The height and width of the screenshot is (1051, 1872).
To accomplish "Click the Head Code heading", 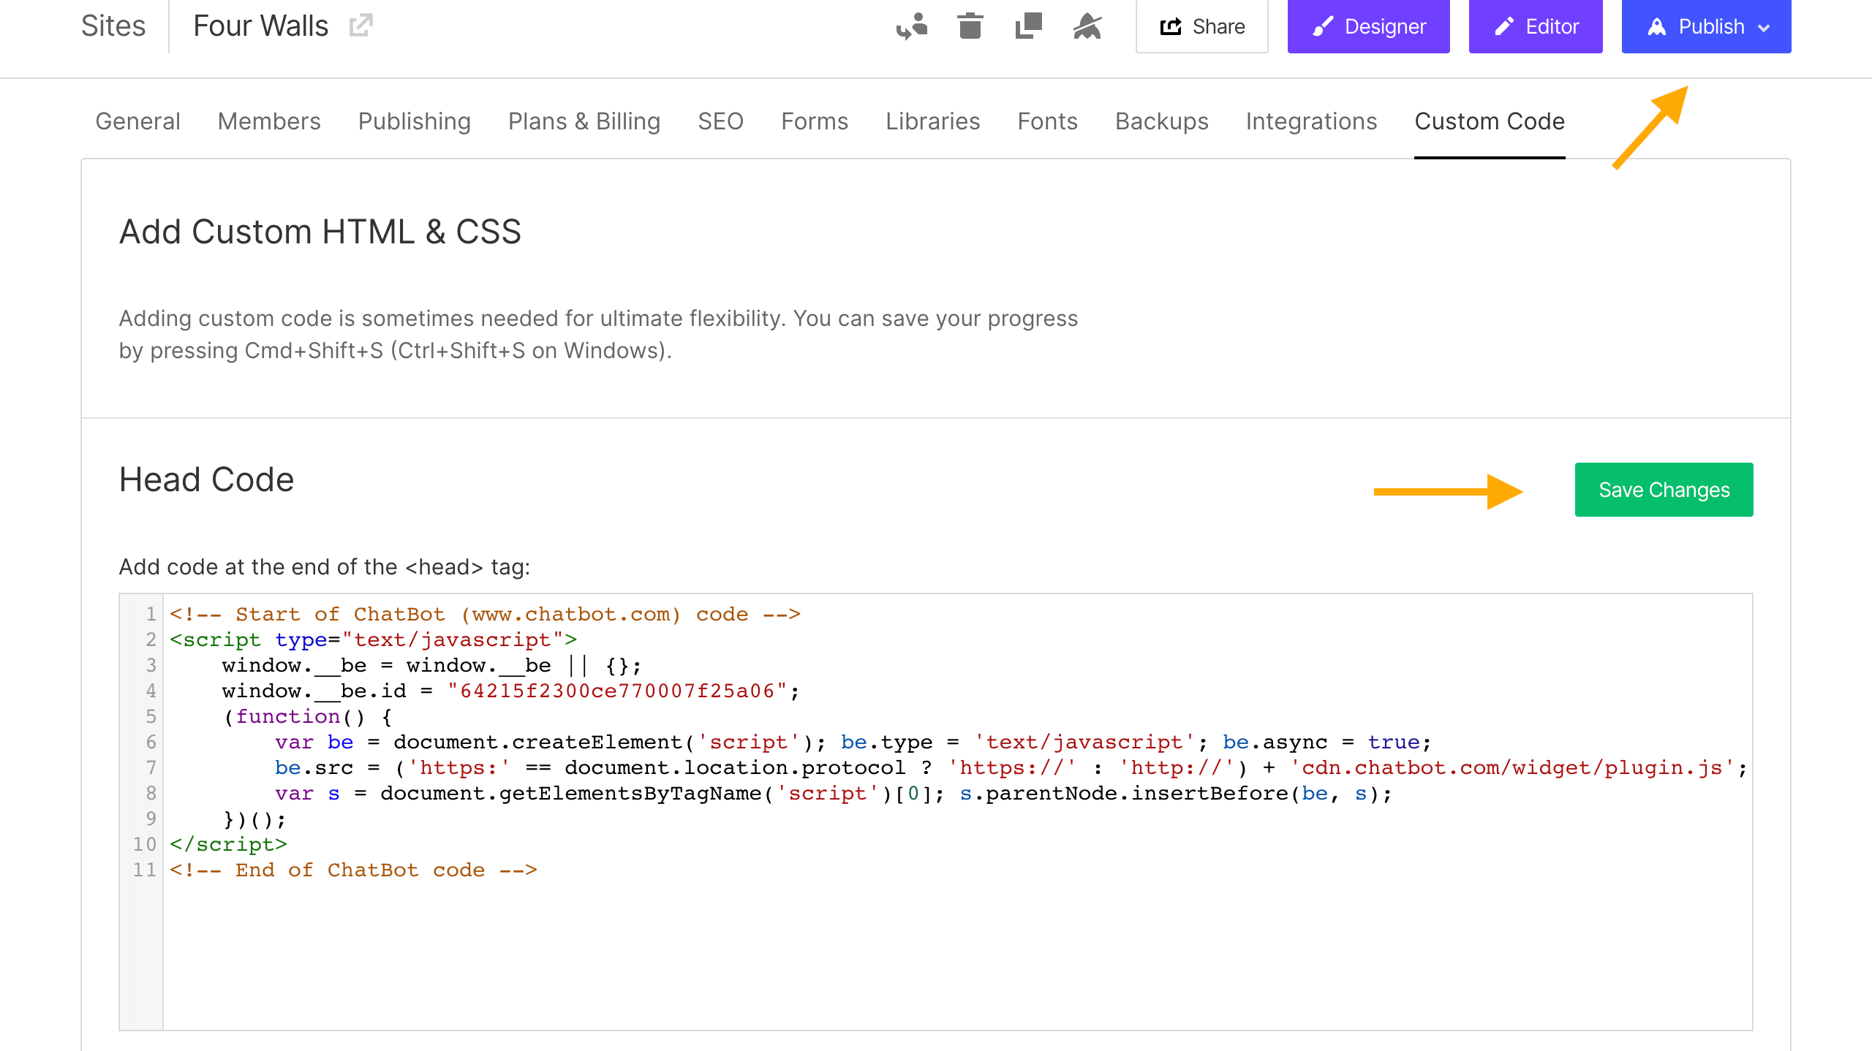I will coord(207,479).
